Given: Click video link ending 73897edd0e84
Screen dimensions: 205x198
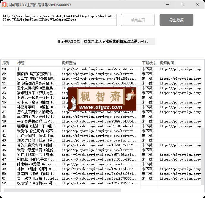Looking at the screenshot, I should click(100, 121).
